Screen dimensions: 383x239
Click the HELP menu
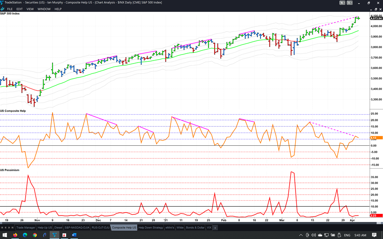58,9
